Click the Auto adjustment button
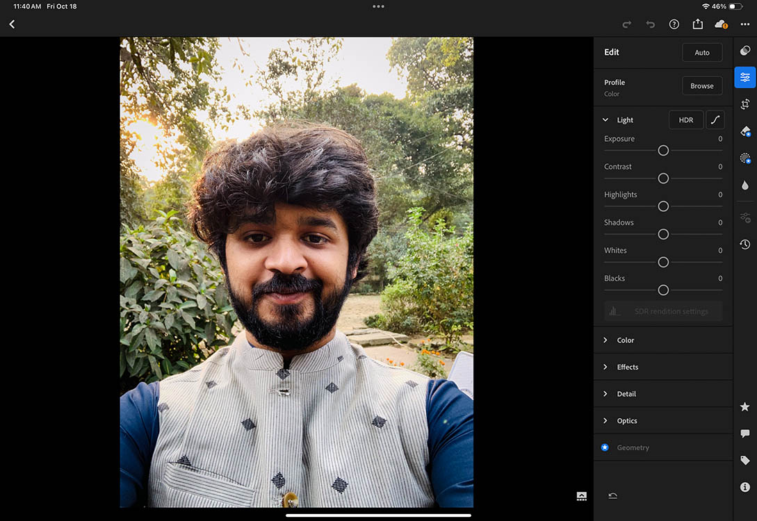 coord(702,52)
